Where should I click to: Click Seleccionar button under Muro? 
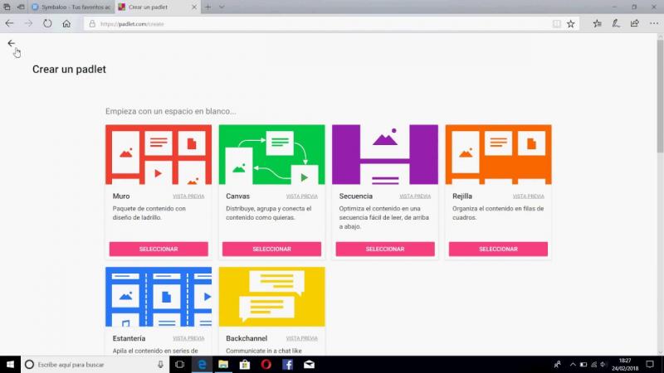[x=159, y=249]
